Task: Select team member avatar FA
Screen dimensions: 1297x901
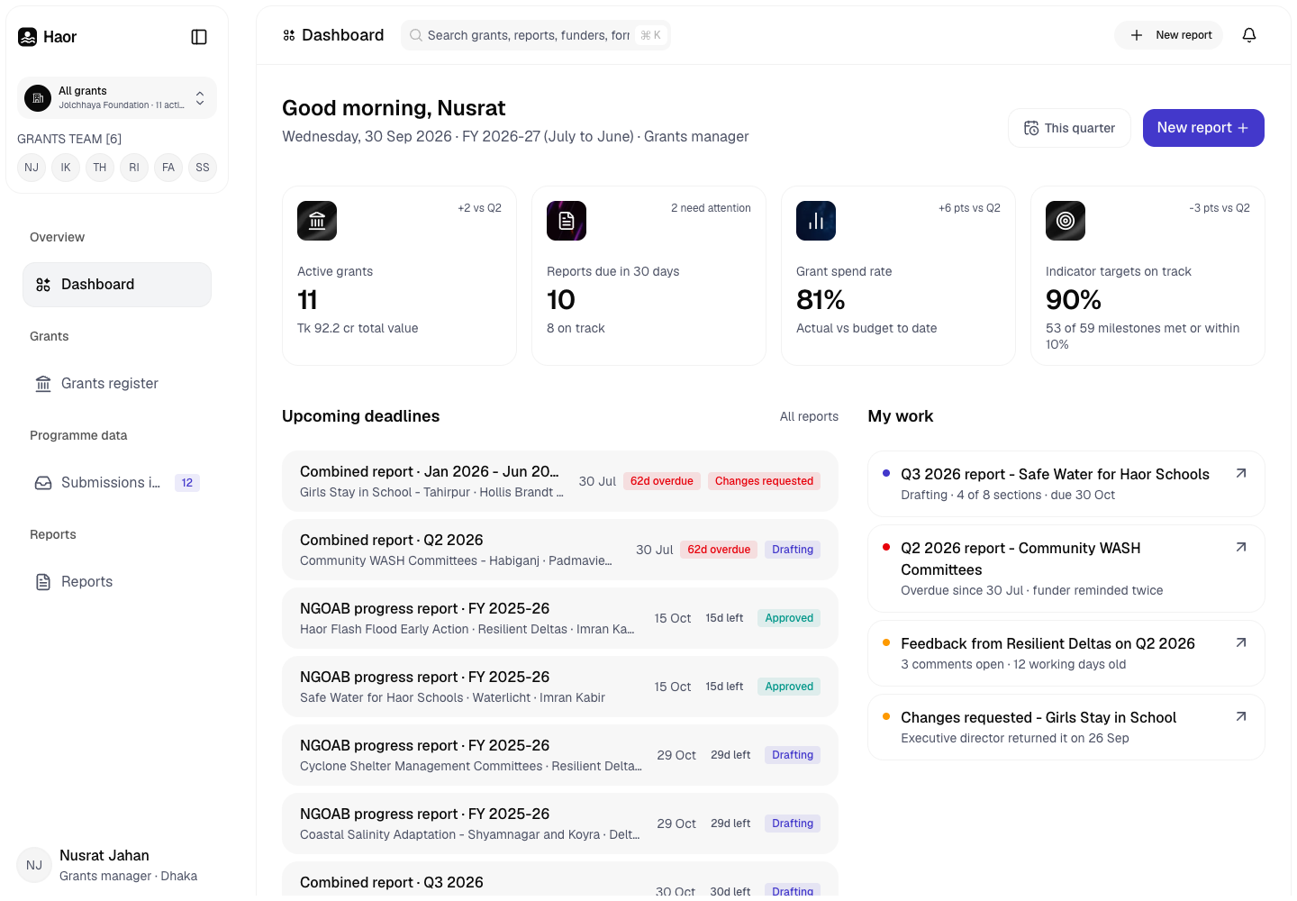Action: (168, 168)
